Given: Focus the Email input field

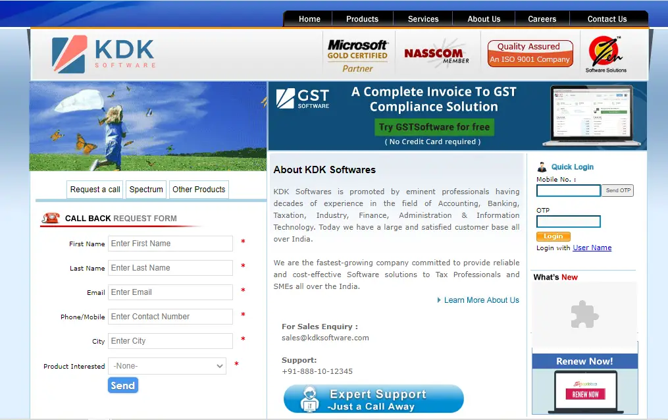Looking at the screenshot, I should [x=170, y=292].
